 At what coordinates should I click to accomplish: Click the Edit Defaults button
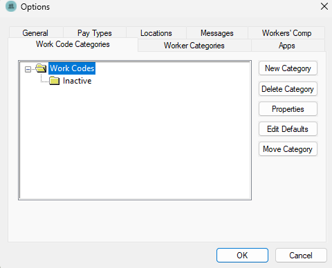[288, 129]
